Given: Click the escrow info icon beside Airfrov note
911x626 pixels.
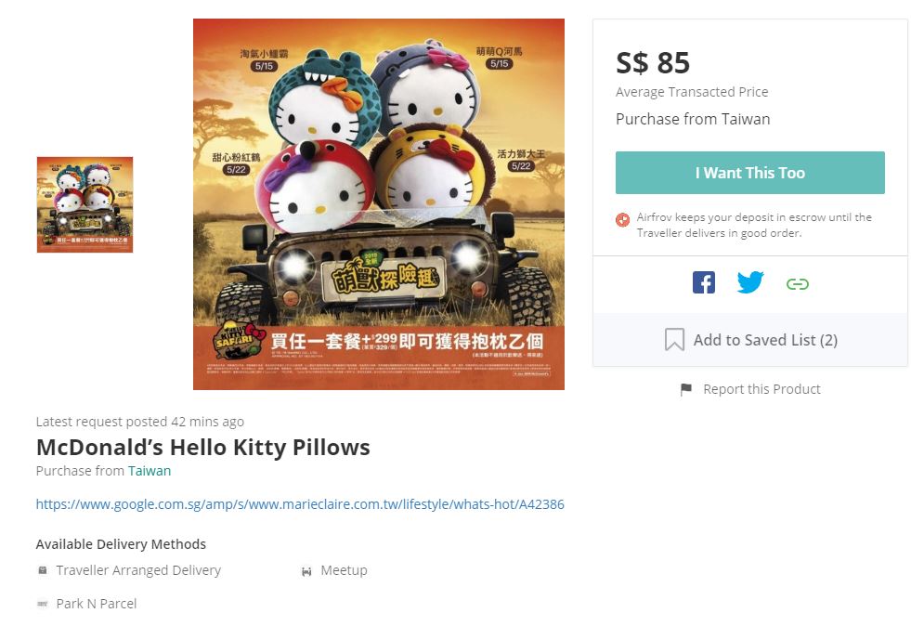Looking at the screenshot, I should coord(623,220).
